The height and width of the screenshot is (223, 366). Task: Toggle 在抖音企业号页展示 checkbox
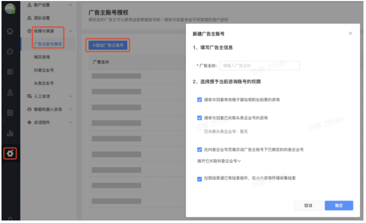click(200, 149)
